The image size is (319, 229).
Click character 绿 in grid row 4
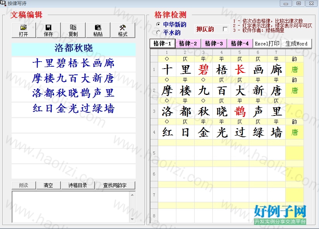(x=258, y=133)
